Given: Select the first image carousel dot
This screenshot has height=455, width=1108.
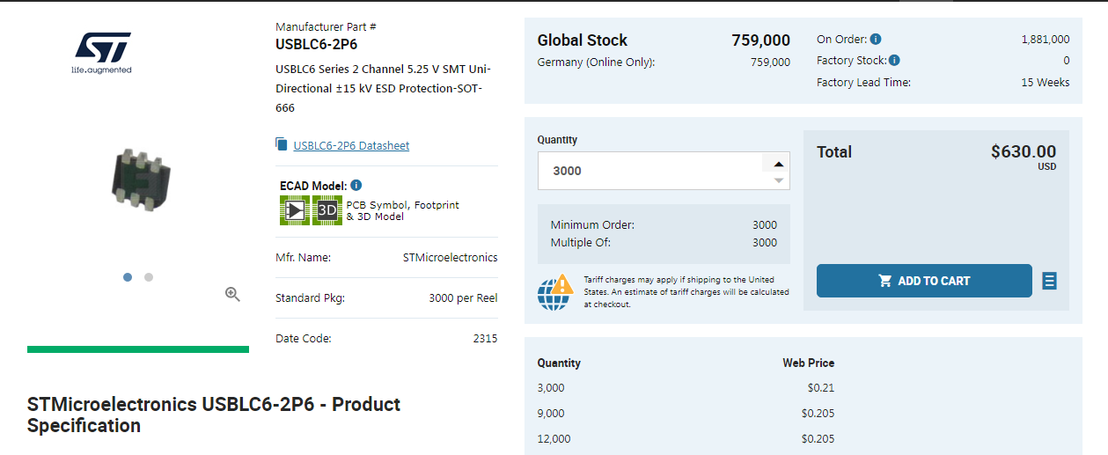Looking at the screenshot, I should pyautogui.click(x=128, y=277).
